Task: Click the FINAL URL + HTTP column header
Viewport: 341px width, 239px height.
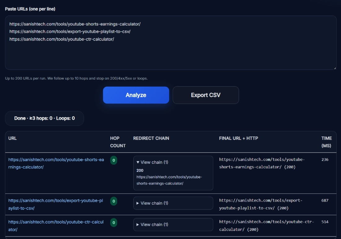Action: click(238, 138)
